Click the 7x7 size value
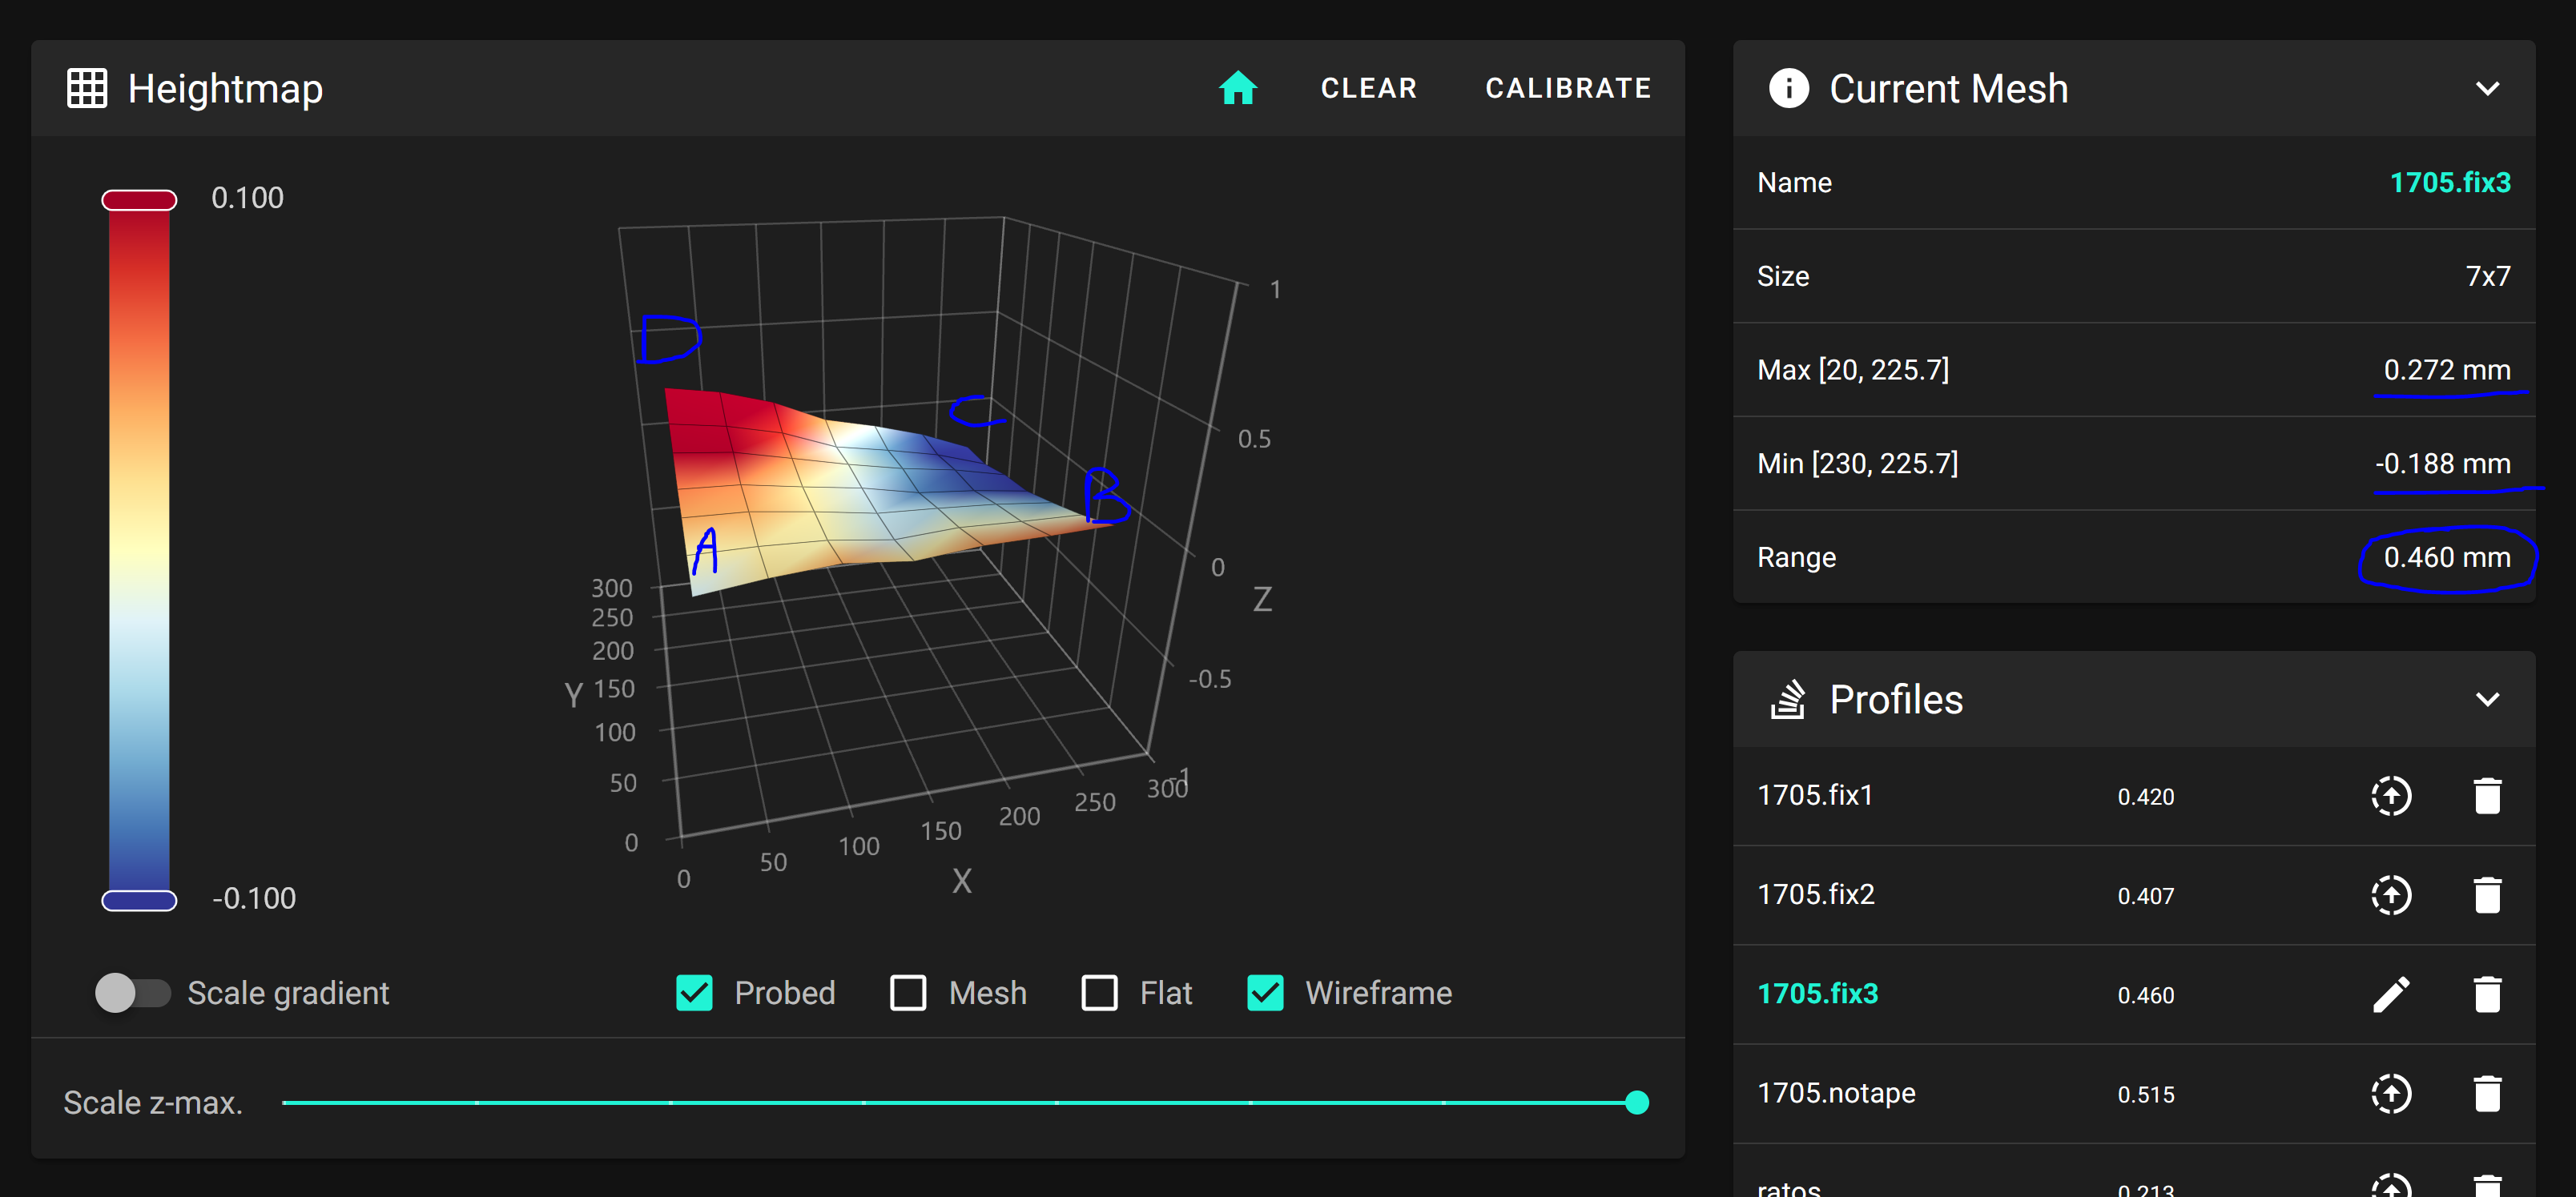The image size is (2576, 1197). point(2487,276)
